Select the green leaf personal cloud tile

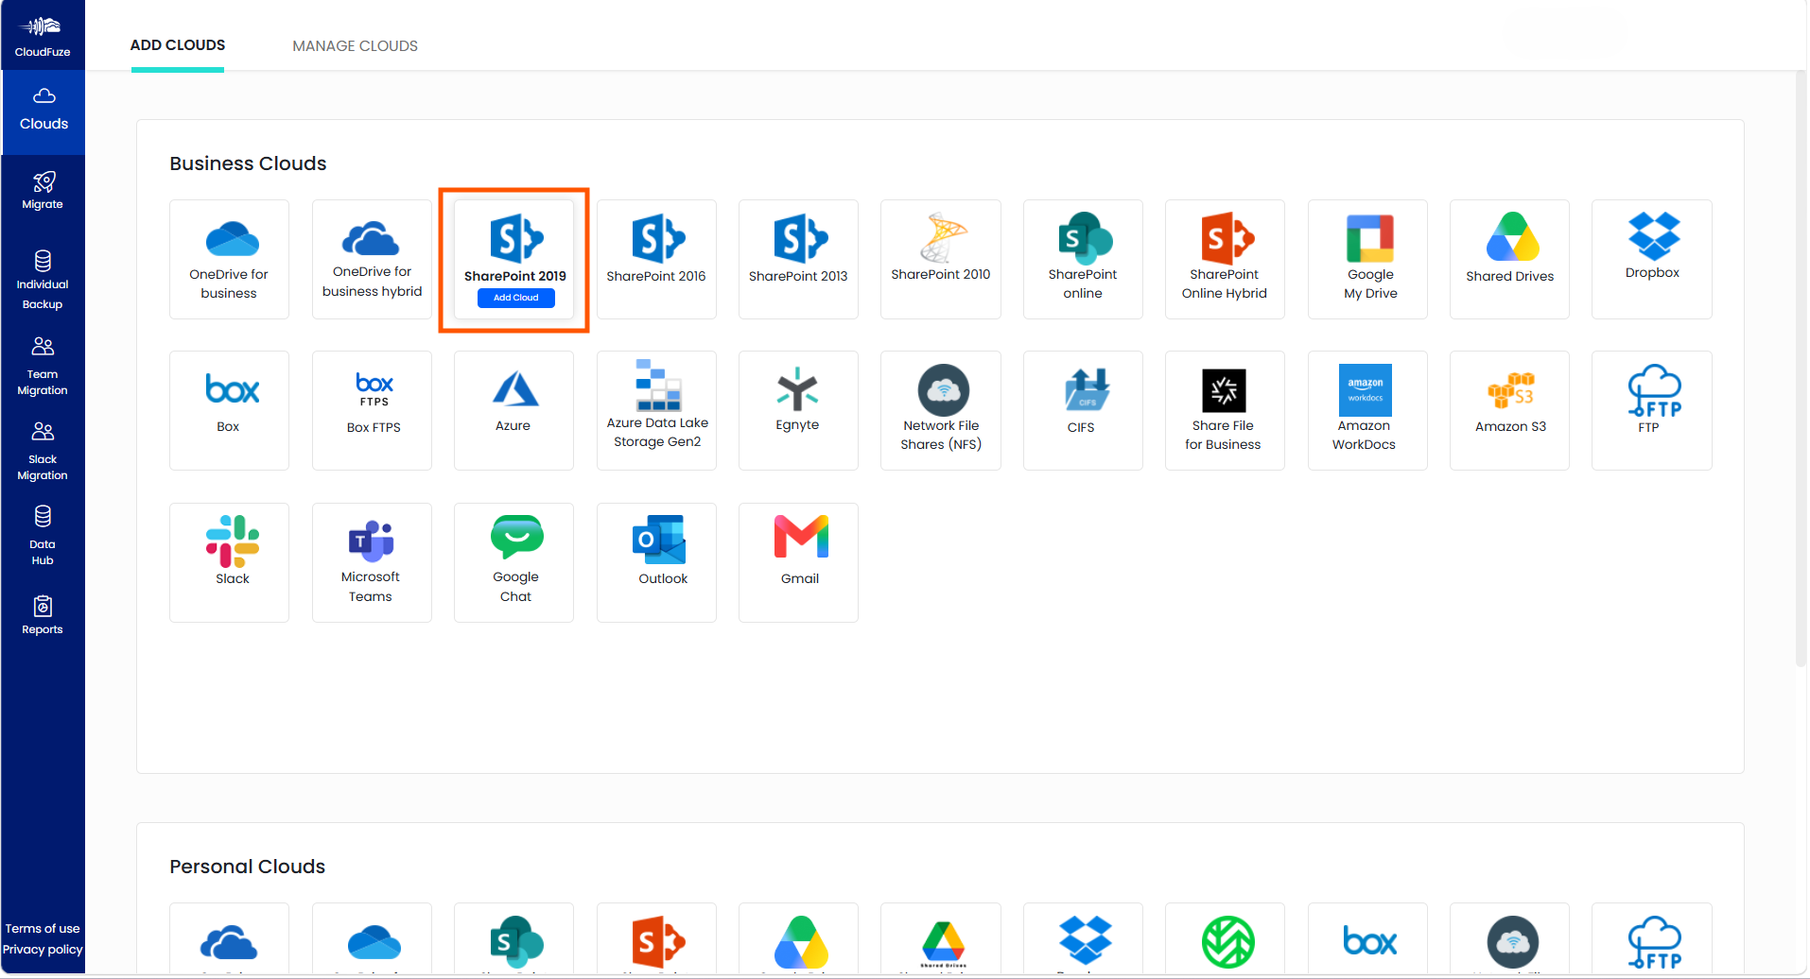point(1225,938)
